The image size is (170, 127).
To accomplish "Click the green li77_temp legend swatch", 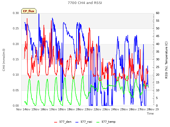I will click(x=98, y=122).
